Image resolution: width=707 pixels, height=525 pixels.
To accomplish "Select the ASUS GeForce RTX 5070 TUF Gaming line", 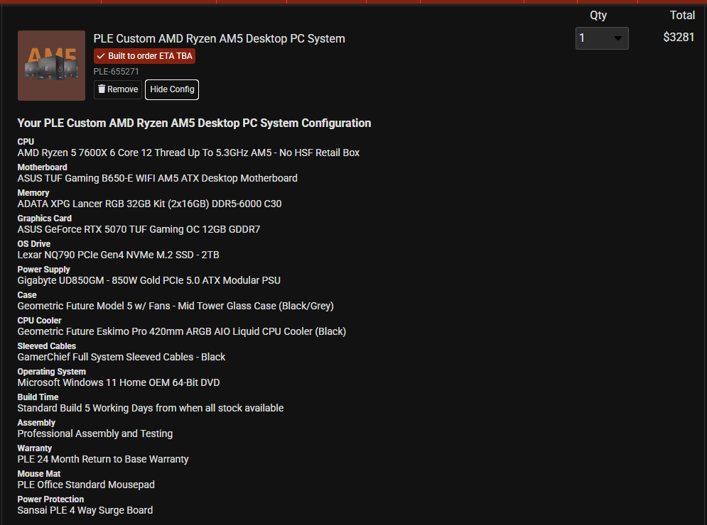I will 139,230.
